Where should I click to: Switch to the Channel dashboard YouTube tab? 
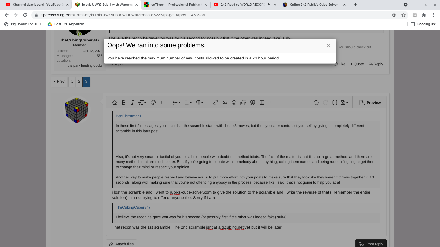pos(37,5)
